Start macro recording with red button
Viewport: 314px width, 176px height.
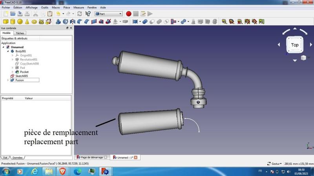(129, 14)
